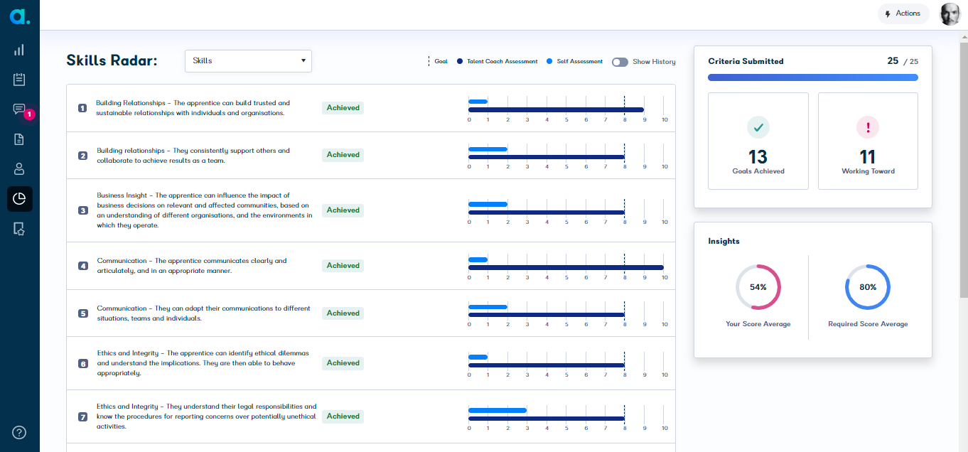Open messages with the unread notification badge
Screen dimensions: 968x452
[x=18, y=109]
